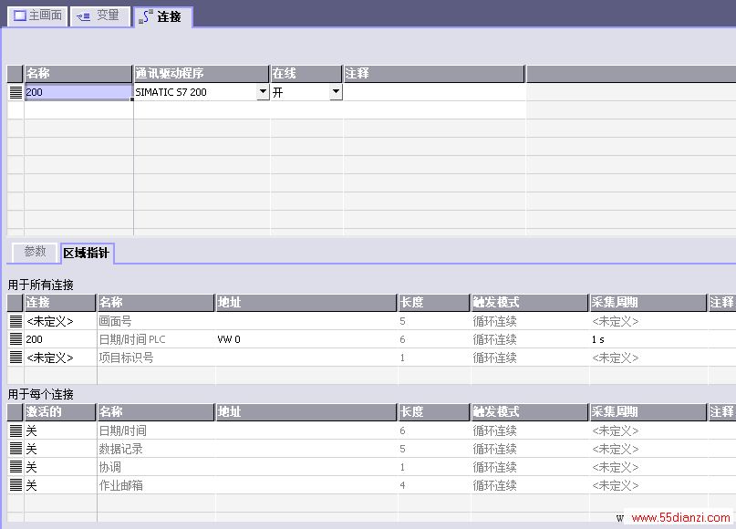Click 循环连续 trigger mode of 作业邮箱 row
This screenshot has height=529, width=736.
[529, 485]
